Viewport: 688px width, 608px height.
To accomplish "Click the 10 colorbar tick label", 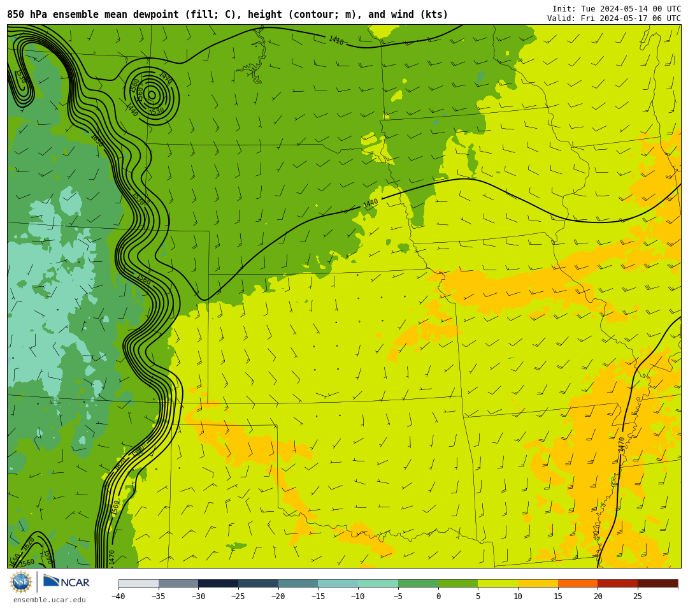I will pyautogui.click(x=518, y=596).
